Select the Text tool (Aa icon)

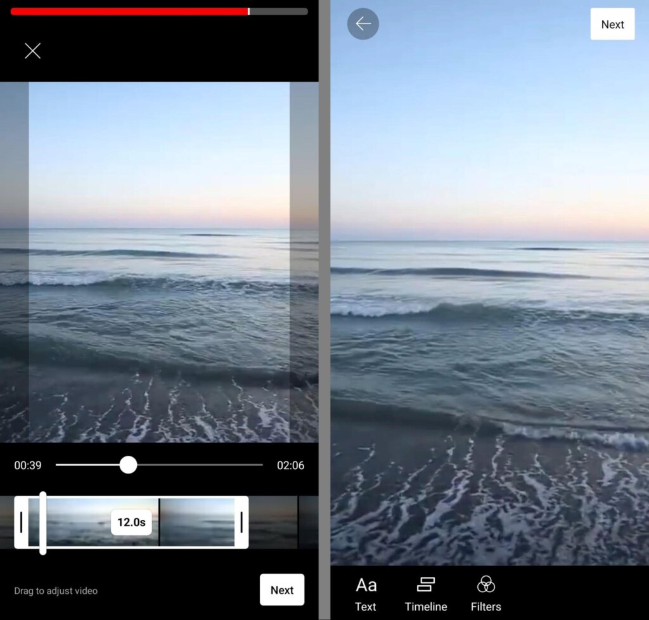[x=366, y=584]
